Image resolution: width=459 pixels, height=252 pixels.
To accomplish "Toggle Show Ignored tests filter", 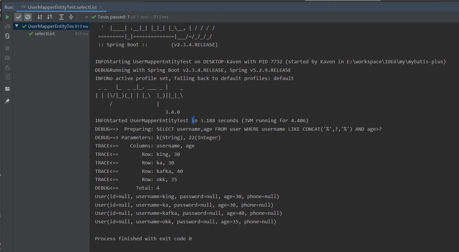I will pos(28,17).
